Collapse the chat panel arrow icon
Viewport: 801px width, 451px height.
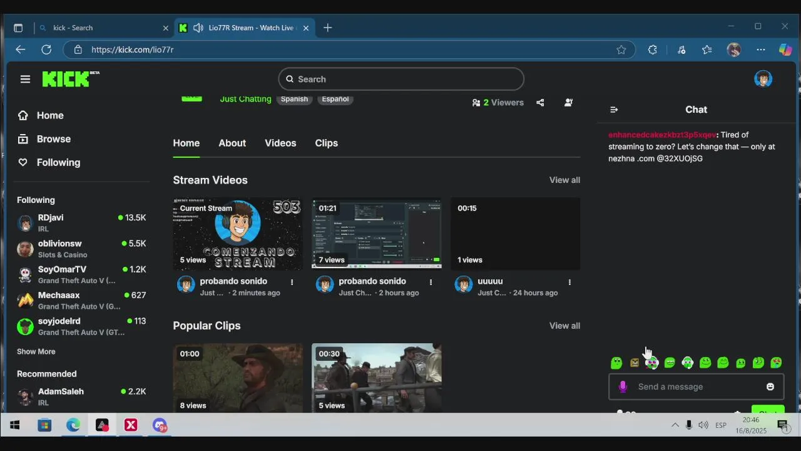pos(614,110)
